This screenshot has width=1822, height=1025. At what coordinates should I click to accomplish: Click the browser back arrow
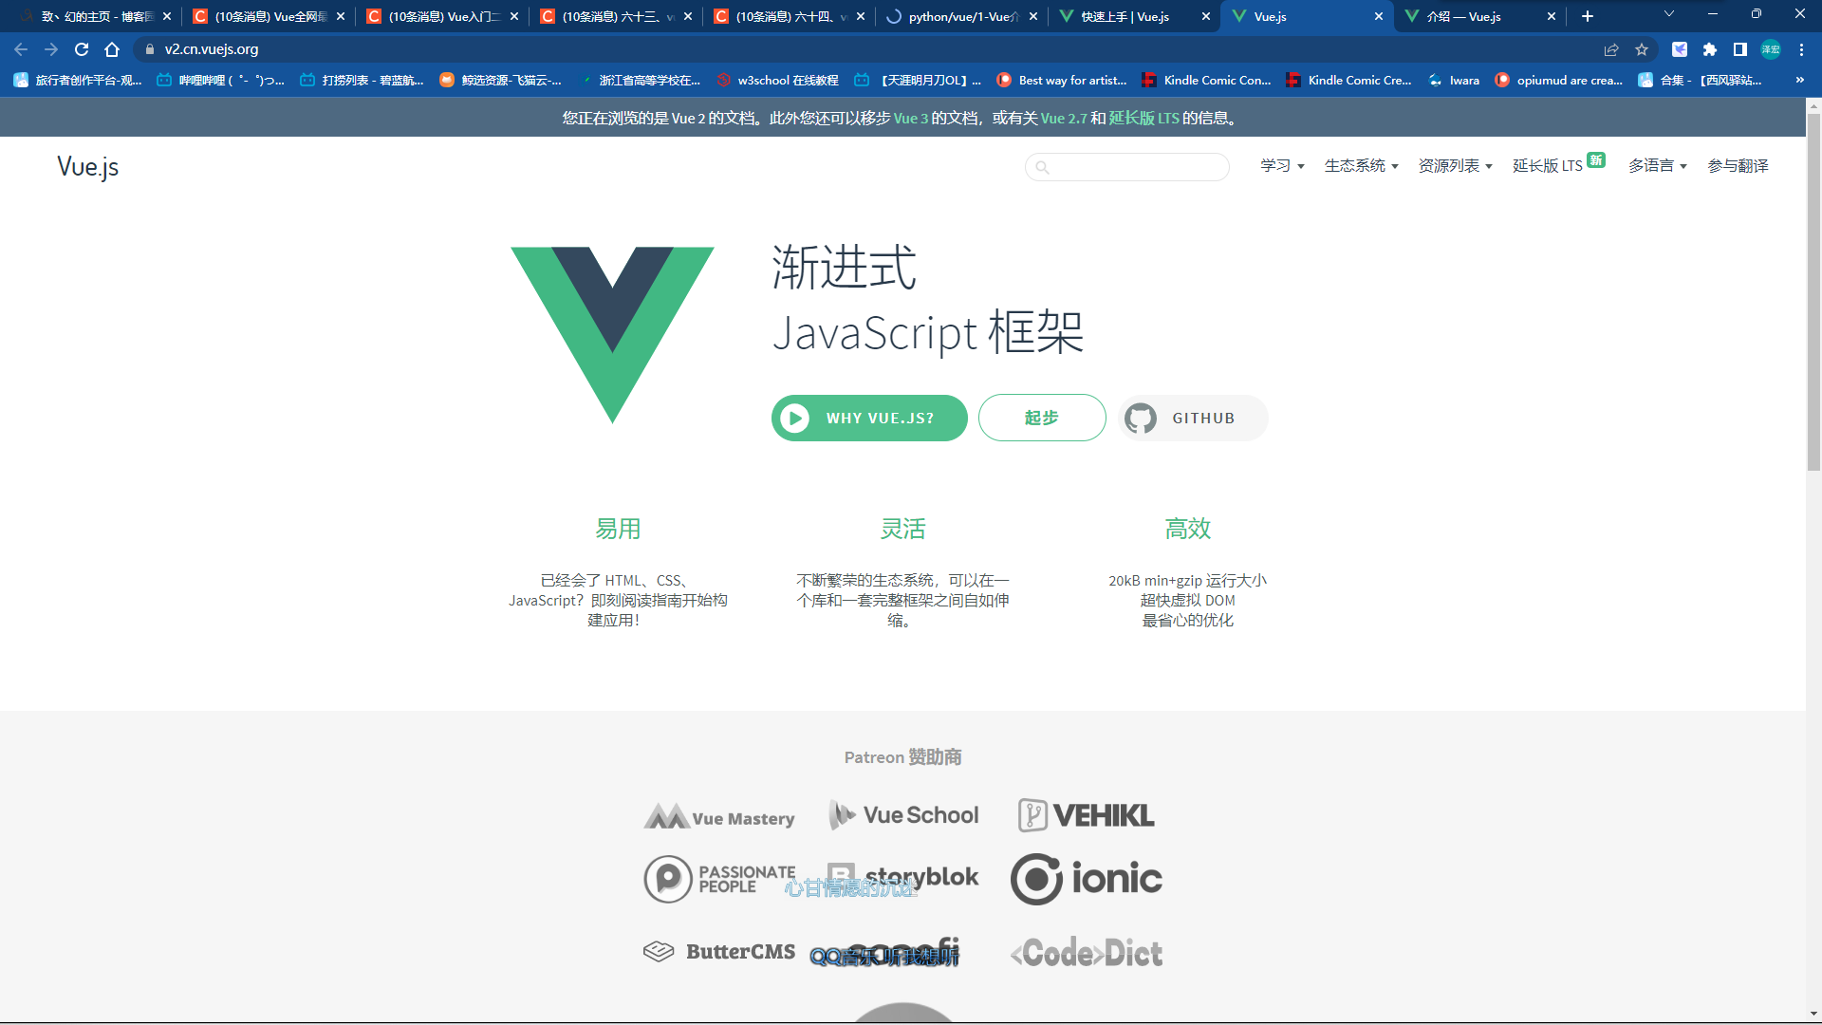click(20, 49)
